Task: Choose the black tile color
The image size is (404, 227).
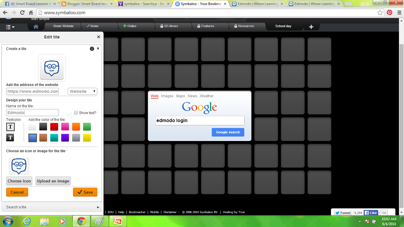Action: (43, 127)
